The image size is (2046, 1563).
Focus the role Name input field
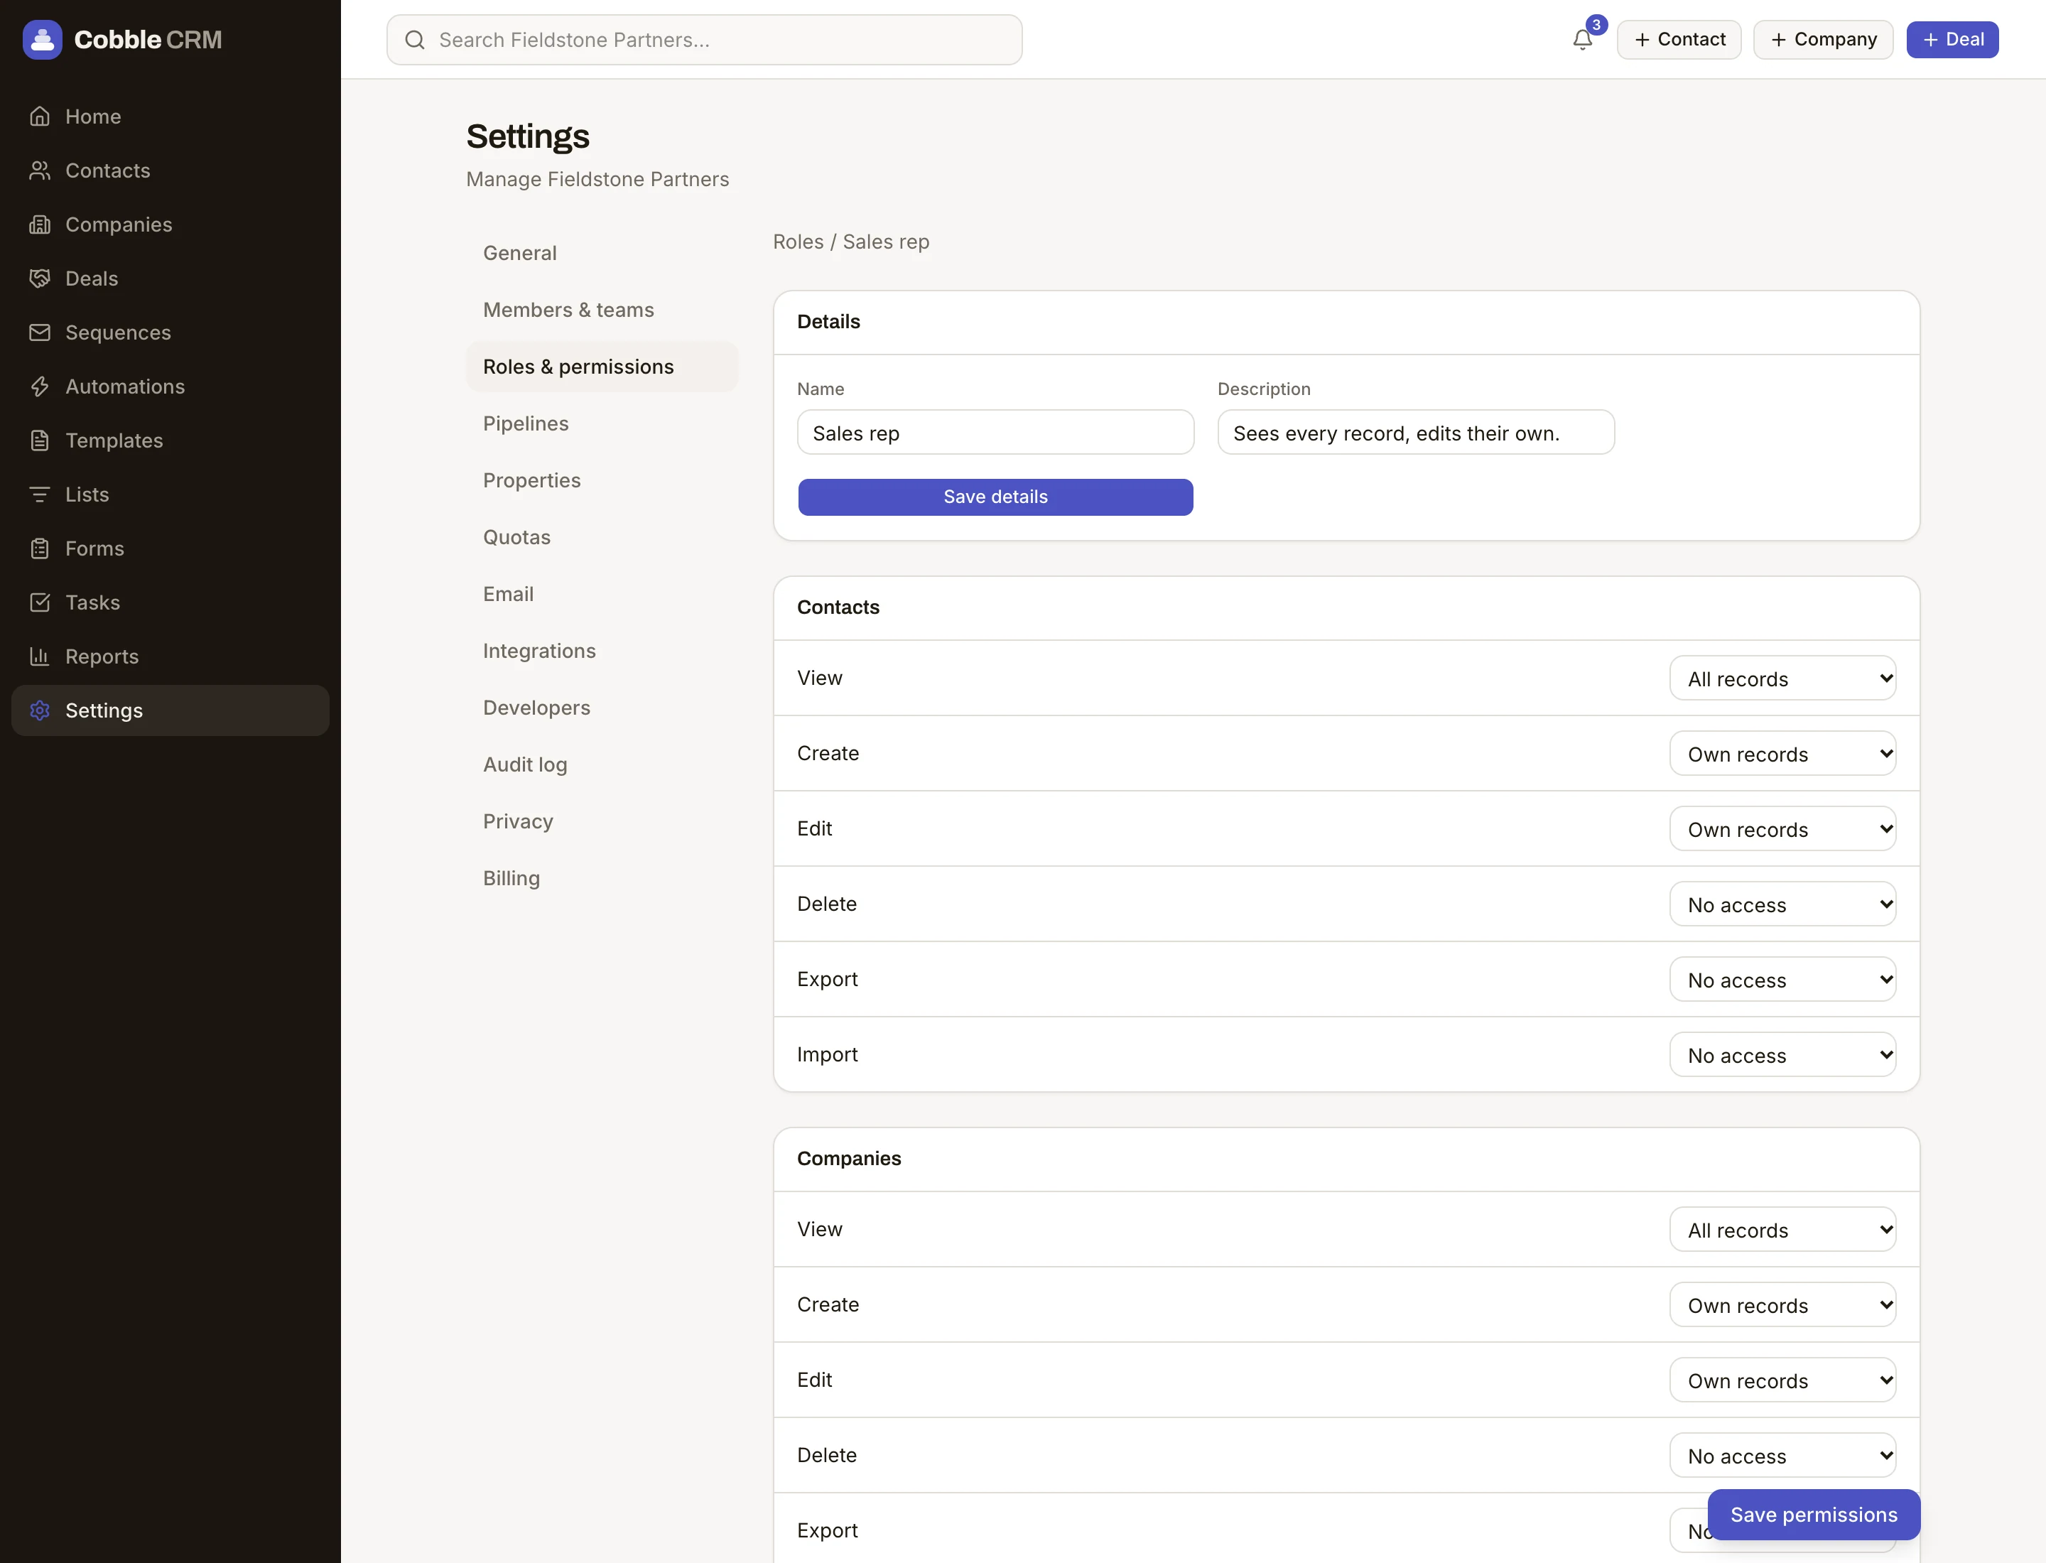[995, 433]
